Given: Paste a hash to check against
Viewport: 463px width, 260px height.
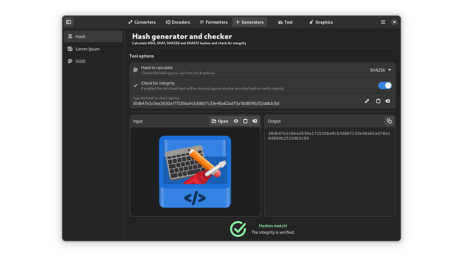Looking at the screenshot, I should 378,101.
